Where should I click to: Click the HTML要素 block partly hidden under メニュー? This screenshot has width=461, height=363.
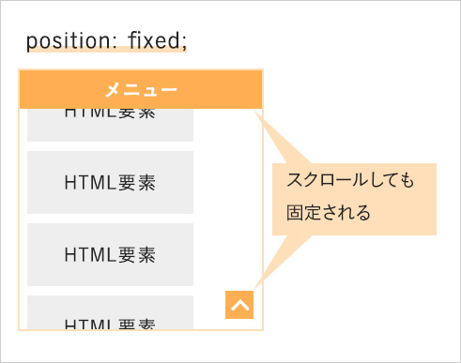(110, 125)
